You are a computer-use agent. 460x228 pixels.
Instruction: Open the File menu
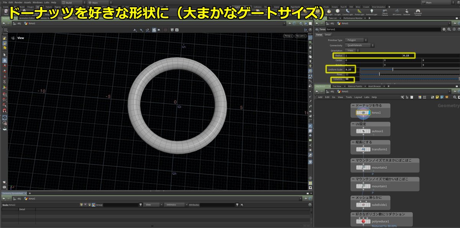(5, 2)
